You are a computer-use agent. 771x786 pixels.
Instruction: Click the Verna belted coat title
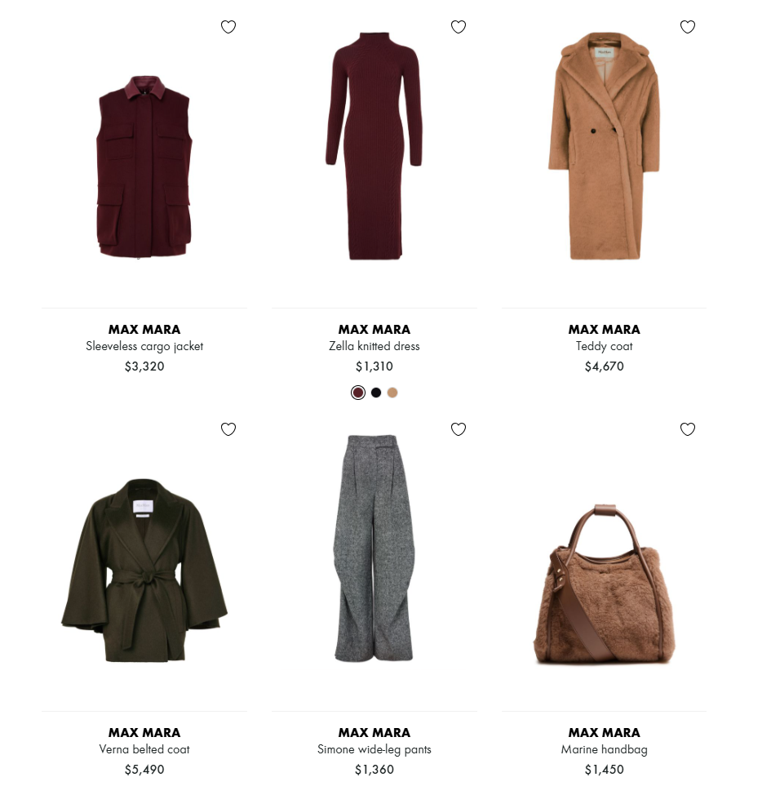(144, 749)
